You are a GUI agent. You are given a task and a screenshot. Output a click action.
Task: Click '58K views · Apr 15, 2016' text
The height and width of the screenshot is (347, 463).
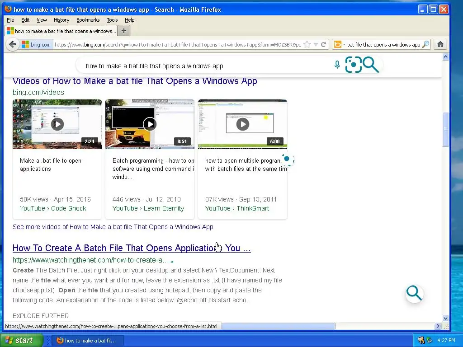coord(55,199)
